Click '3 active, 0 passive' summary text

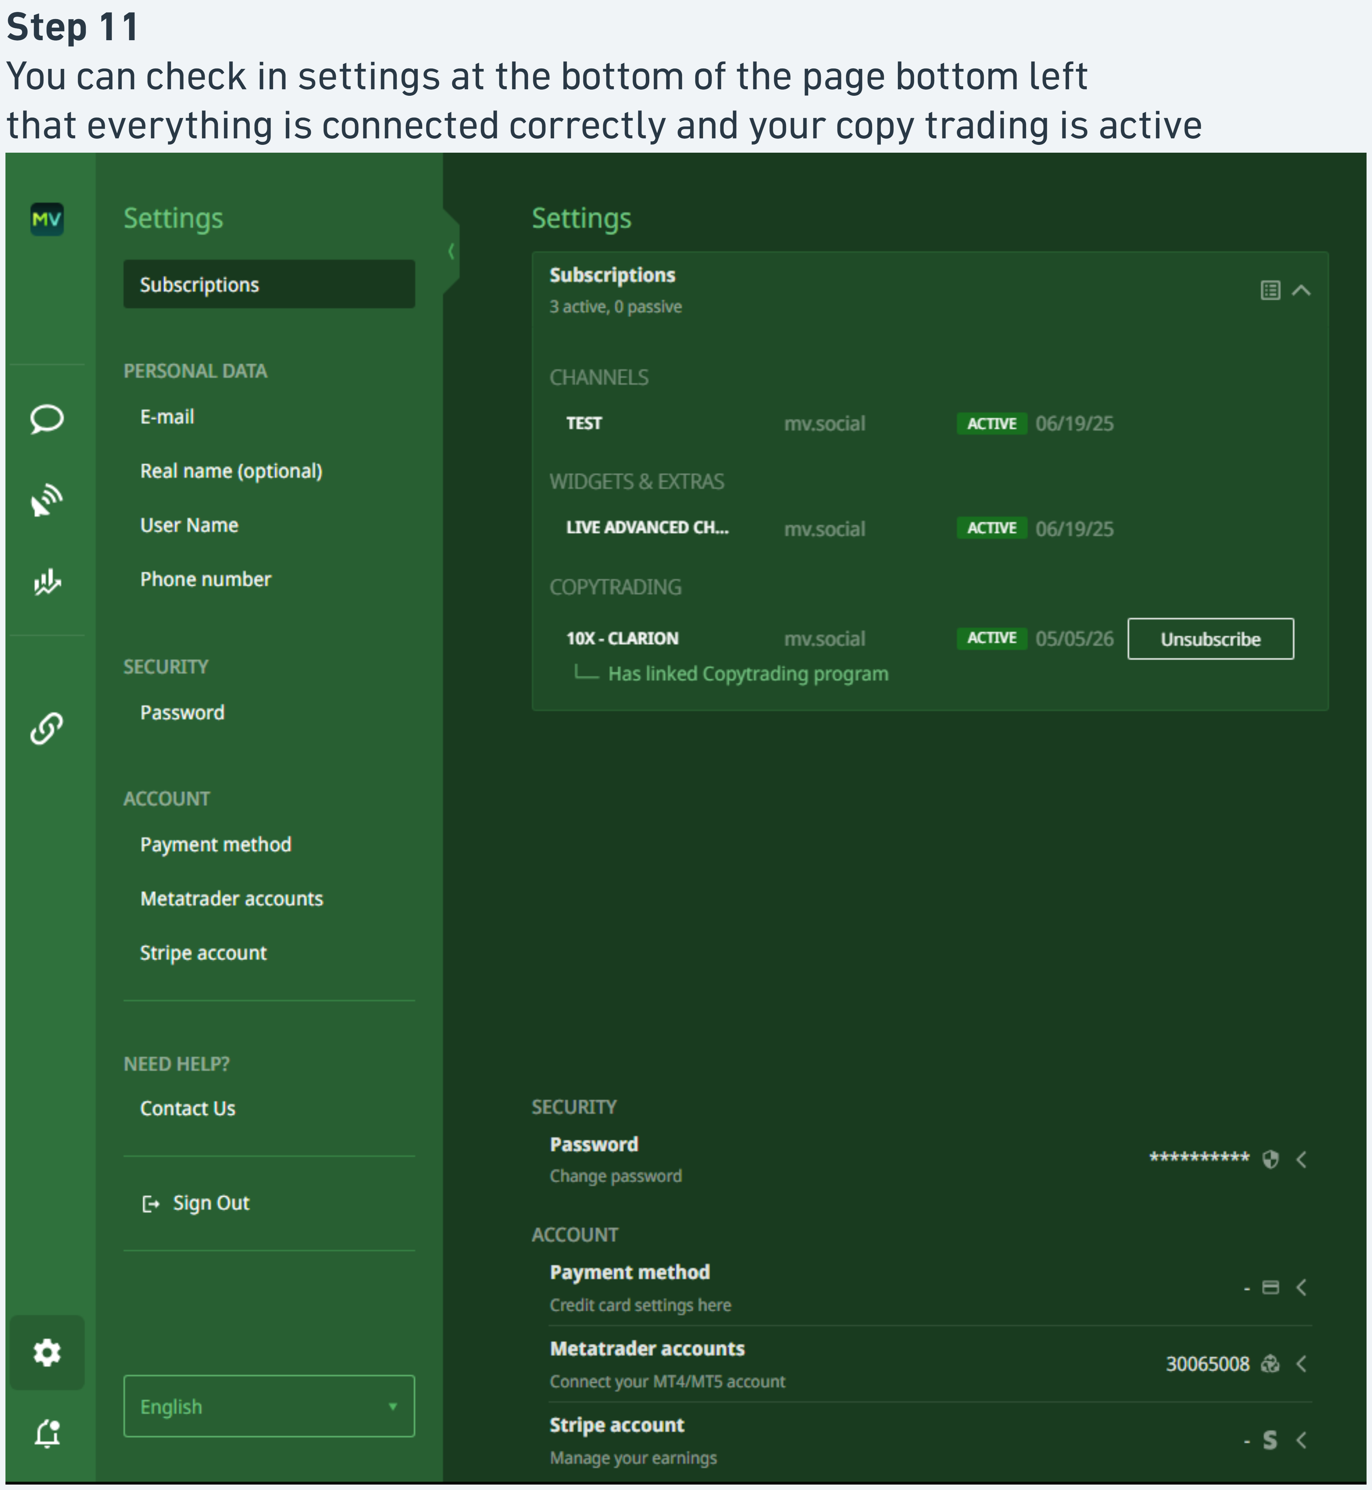615,307
